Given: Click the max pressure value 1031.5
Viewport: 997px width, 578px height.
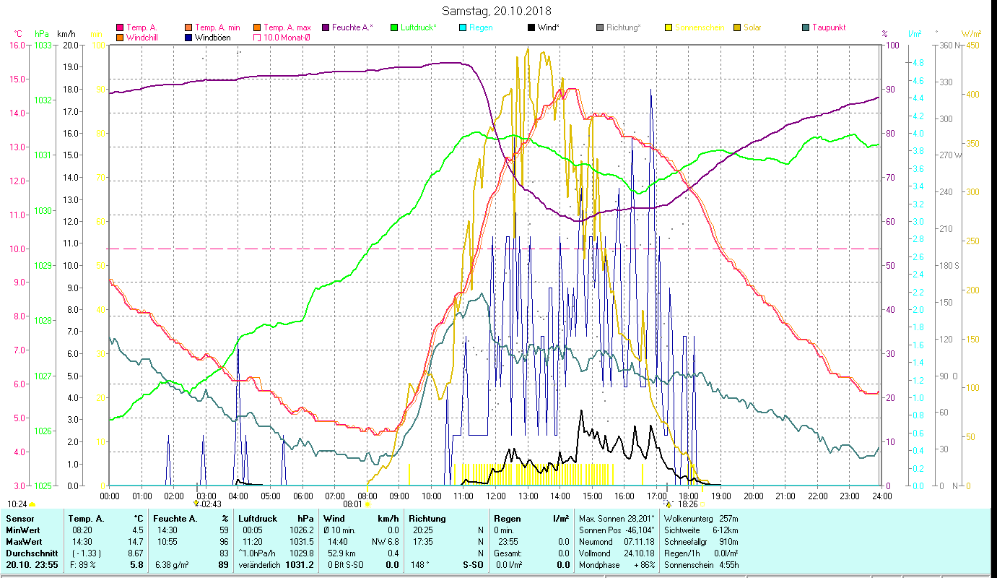Looking at the screenshot, I should tap(300, 541).
